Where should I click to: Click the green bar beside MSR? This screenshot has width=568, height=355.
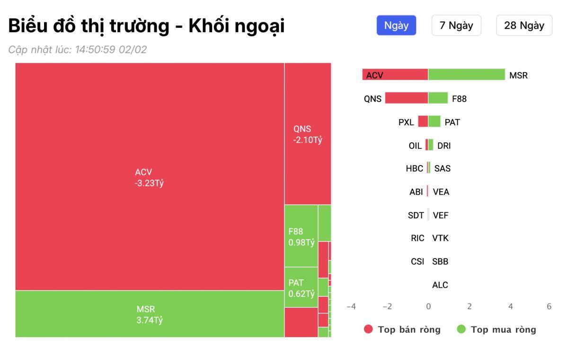pos(466,75)
